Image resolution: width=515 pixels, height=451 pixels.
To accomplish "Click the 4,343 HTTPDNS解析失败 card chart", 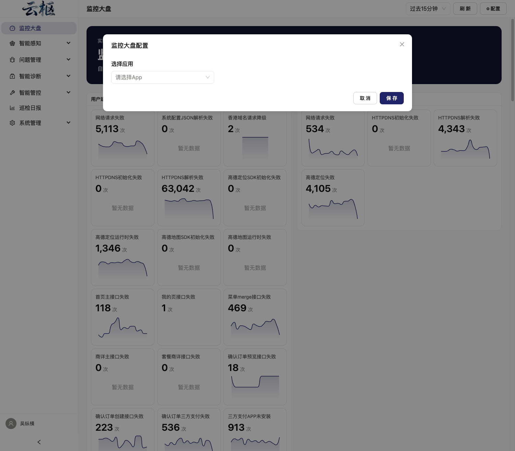I will coord(465,149).
